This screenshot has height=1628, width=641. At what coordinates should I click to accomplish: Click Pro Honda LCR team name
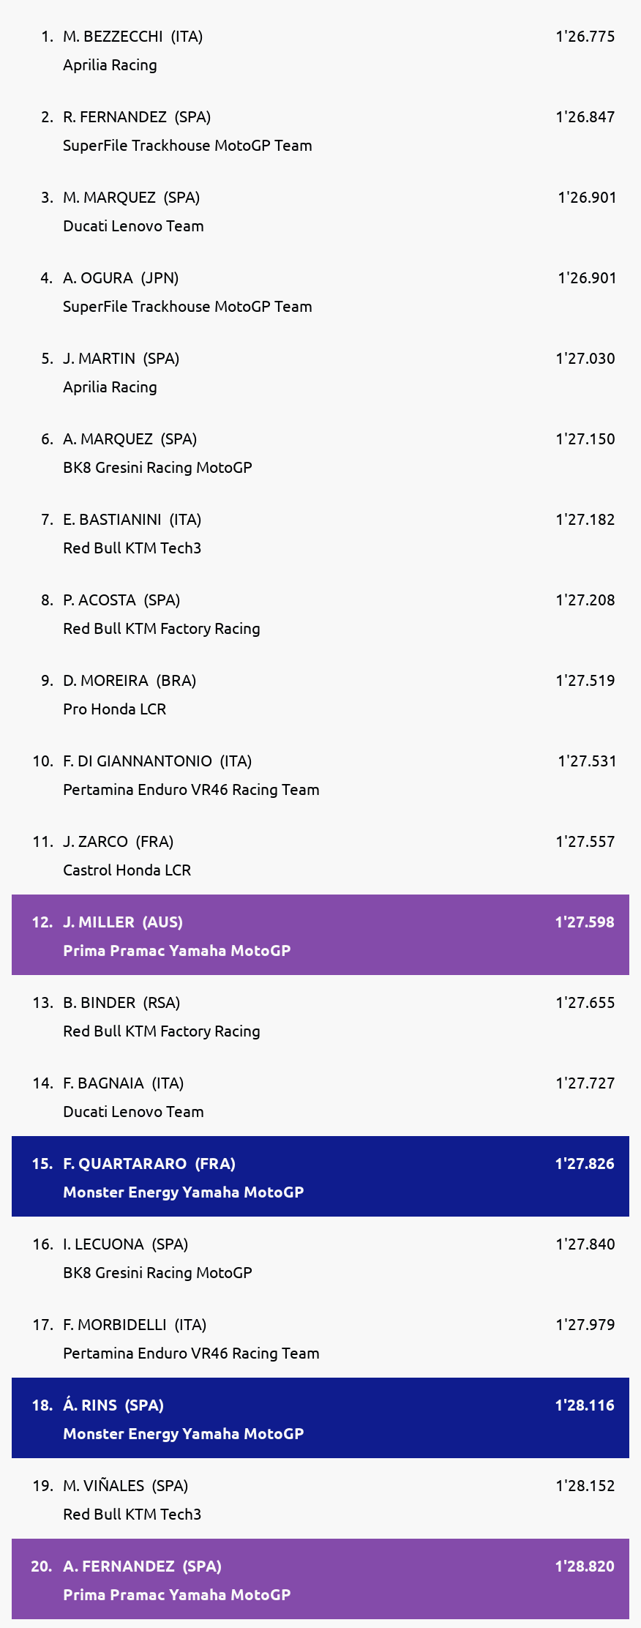point(114,709)
